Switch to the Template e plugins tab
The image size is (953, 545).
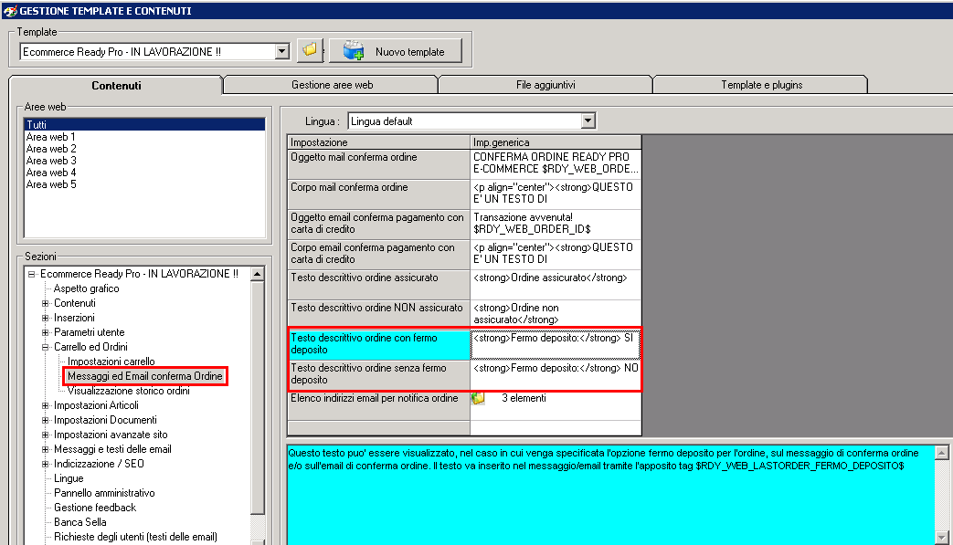pyautogui.click(x=761, y=85)
